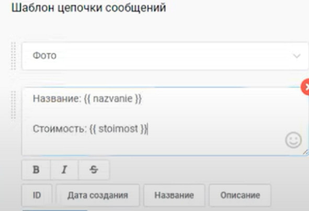This screenshot has height=211, width=309.
Task: Click the drag handle beside message text block
Action: [13, 104]
